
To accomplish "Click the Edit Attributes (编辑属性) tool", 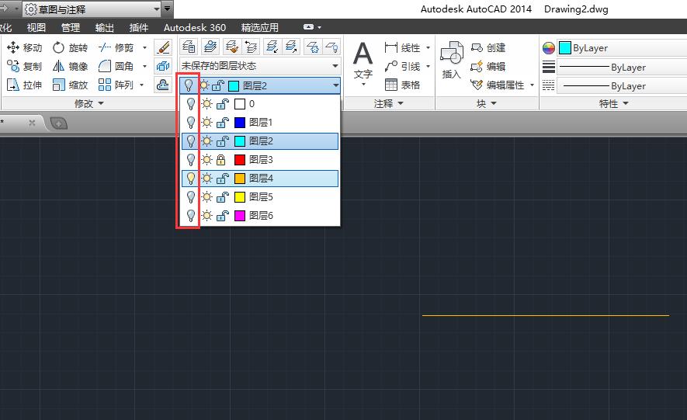I will [498, 85].
